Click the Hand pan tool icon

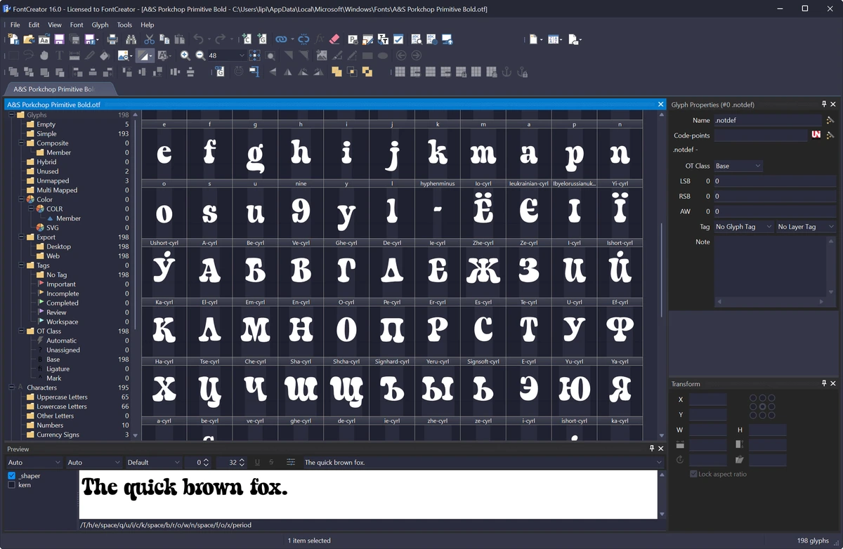coord(44,55)
